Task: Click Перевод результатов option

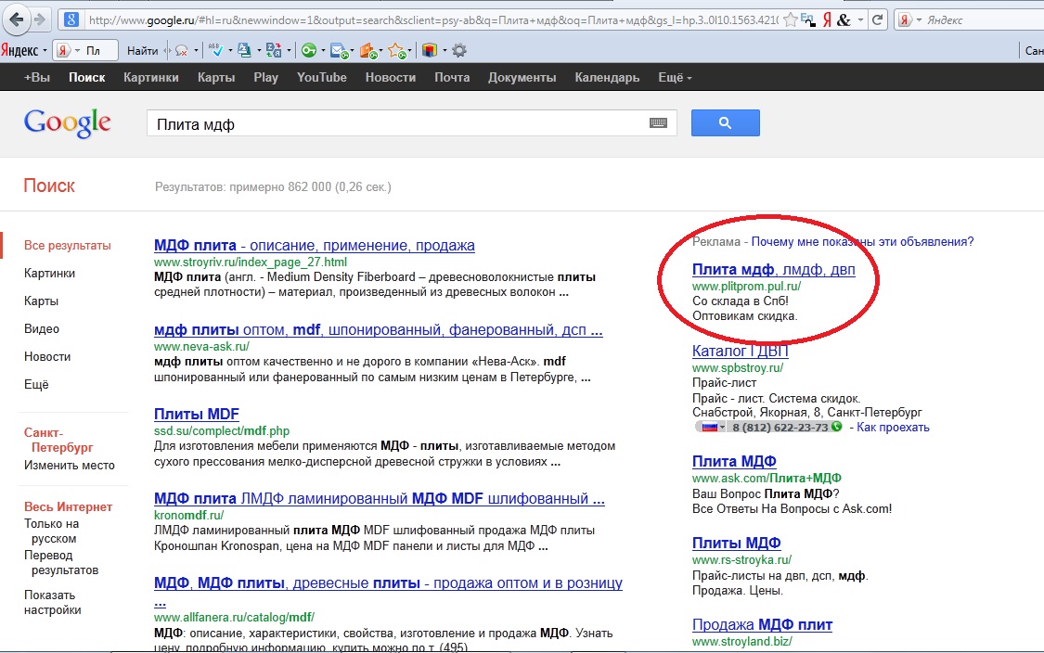Action: [x=61, y=562]
